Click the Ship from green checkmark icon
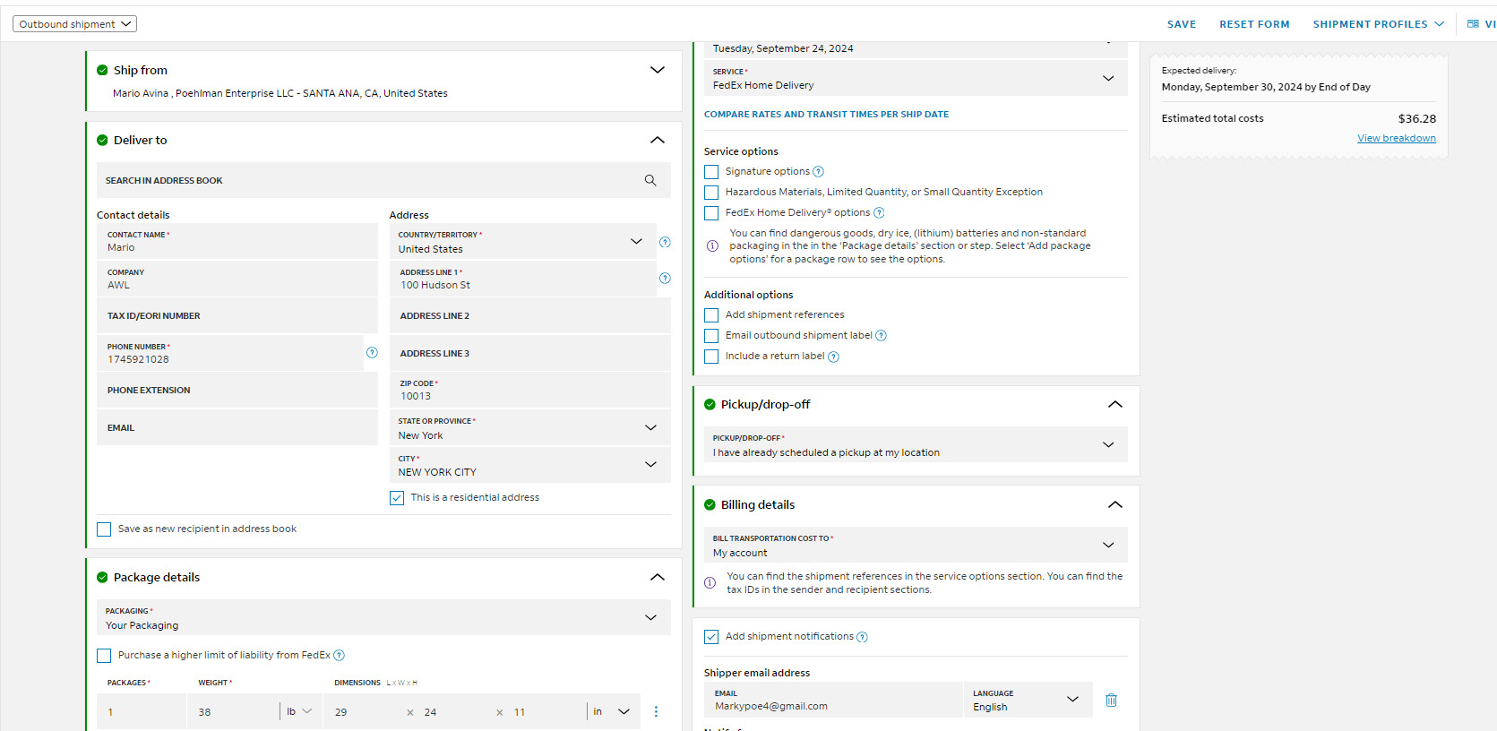 coord(102,70)
